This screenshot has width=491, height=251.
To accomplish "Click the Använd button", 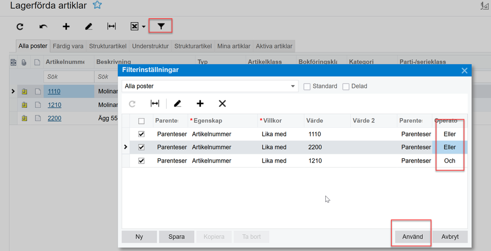I will coord(412,237).
